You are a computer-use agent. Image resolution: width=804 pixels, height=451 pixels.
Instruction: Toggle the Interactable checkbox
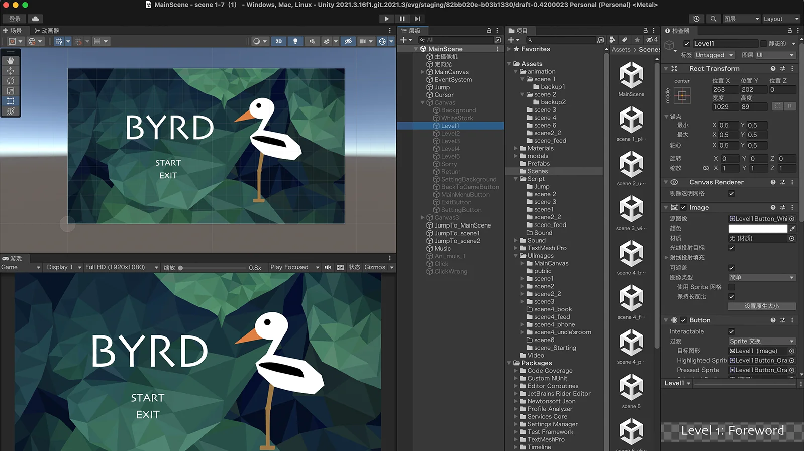pos(732,331)
